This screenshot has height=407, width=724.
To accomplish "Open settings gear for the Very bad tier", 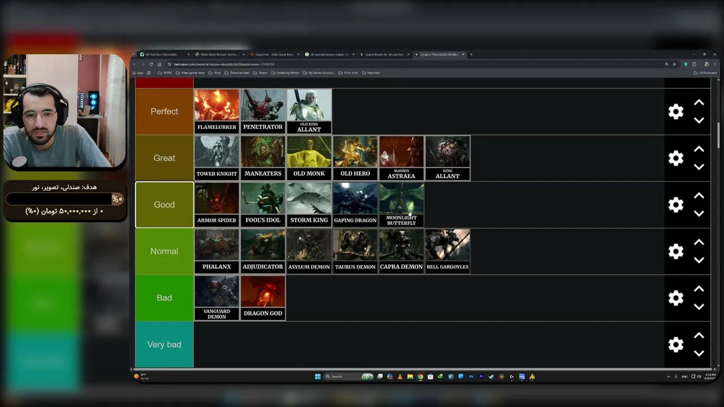I will (x=676, y=345).
